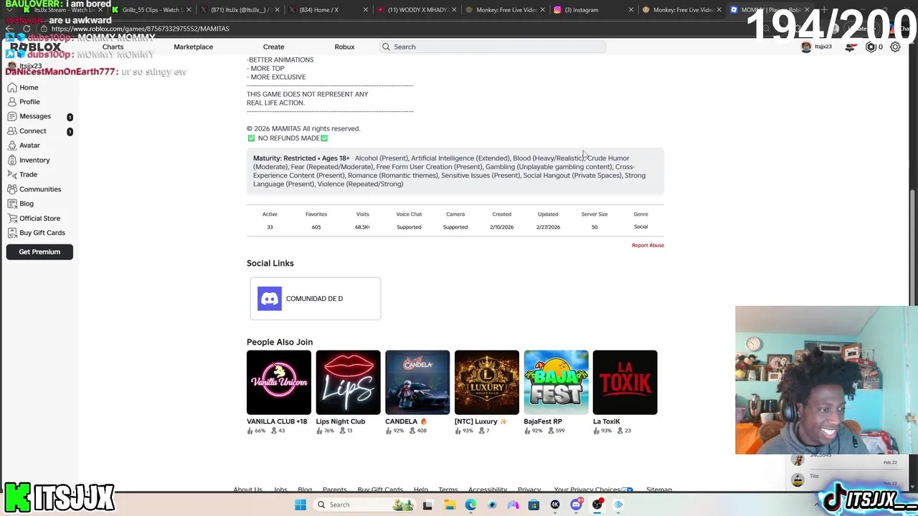Viewport: 918px width, 516px height.
Task: Open File Explorer from the taskbar
Action: click(450, 505)
